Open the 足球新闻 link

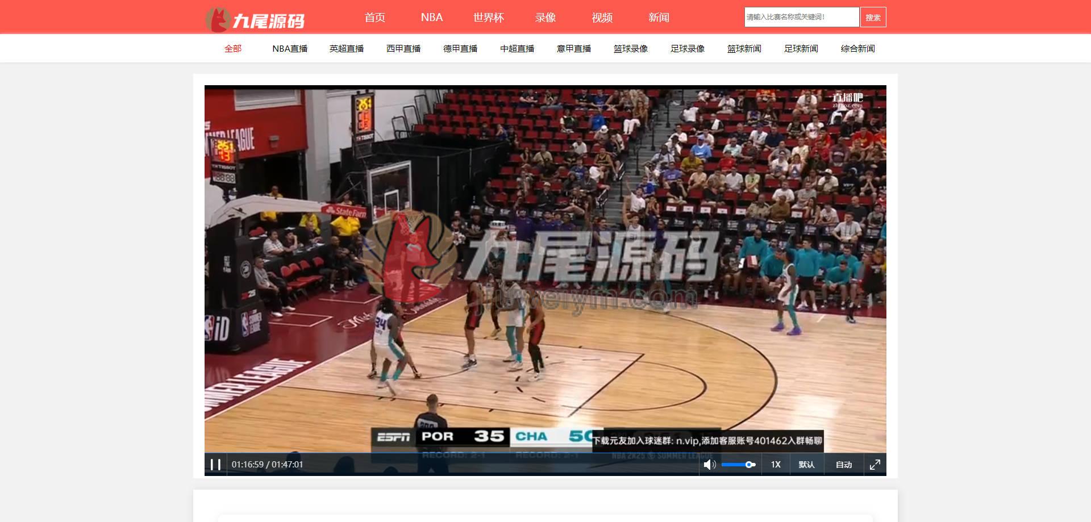pos(801,49)
